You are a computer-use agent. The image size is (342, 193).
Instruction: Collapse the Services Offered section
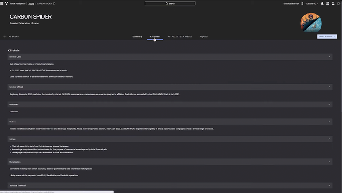coord(329,87)
